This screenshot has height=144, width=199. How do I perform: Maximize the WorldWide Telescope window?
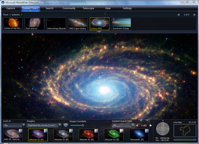click(187, 2)
